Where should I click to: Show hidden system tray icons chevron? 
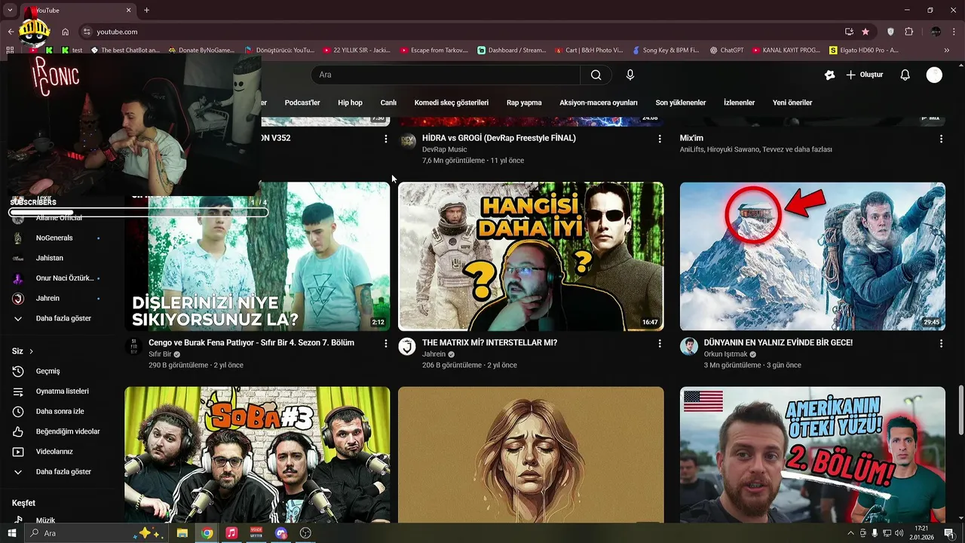(x=851, y=533)
